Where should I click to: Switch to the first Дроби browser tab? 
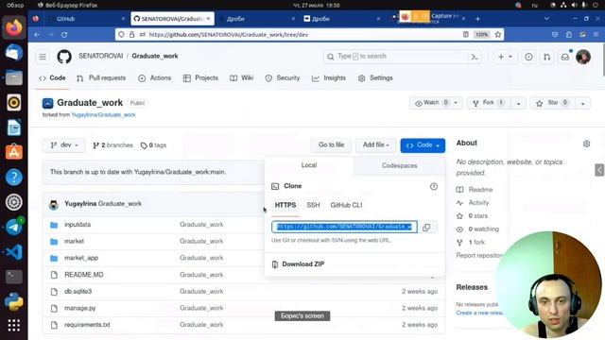(x=256, y=19)
